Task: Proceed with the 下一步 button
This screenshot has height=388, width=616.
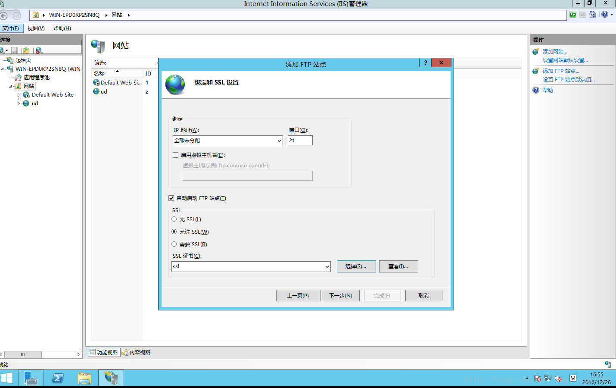Action: 341,296
